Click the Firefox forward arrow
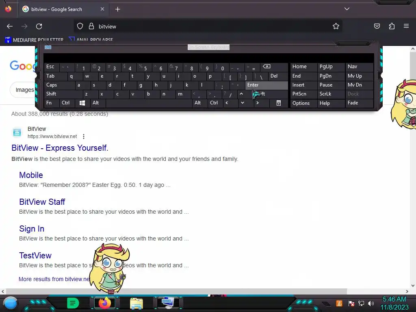 tap(24, 26)
